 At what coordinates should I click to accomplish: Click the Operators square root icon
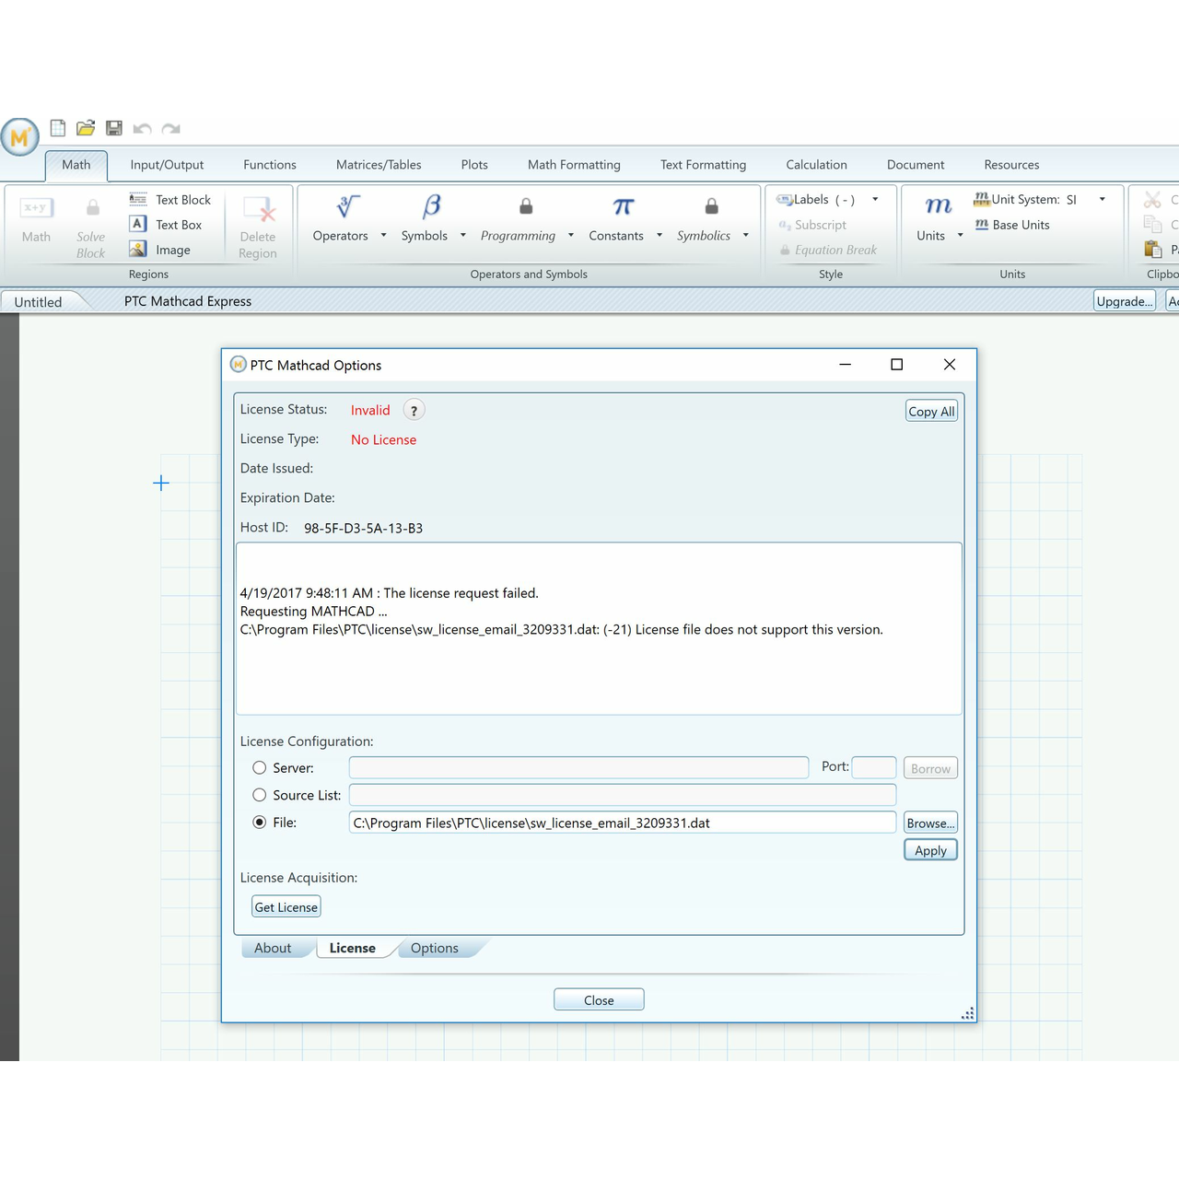pyautogui.click(x=347, y=207)
